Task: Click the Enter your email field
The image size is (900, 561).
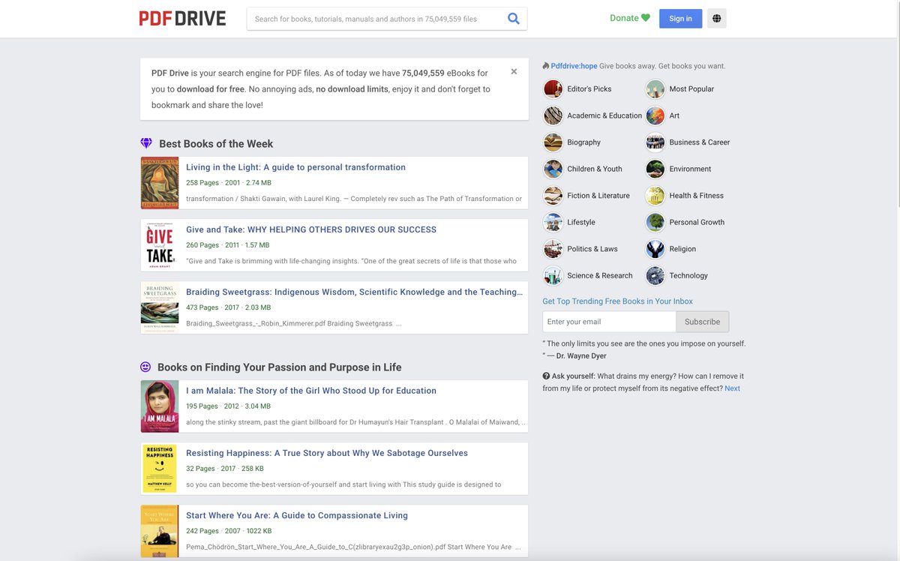Action: (609, 322)
